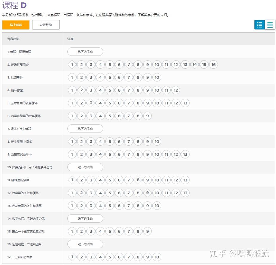Open lesson title 8. 在收集器中调试
Screen dimensions: 276x265
click(20, 141)
